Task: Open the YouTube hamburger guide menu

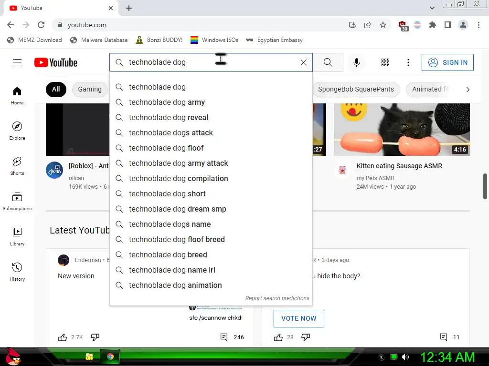Action: [x=17, y=62]
